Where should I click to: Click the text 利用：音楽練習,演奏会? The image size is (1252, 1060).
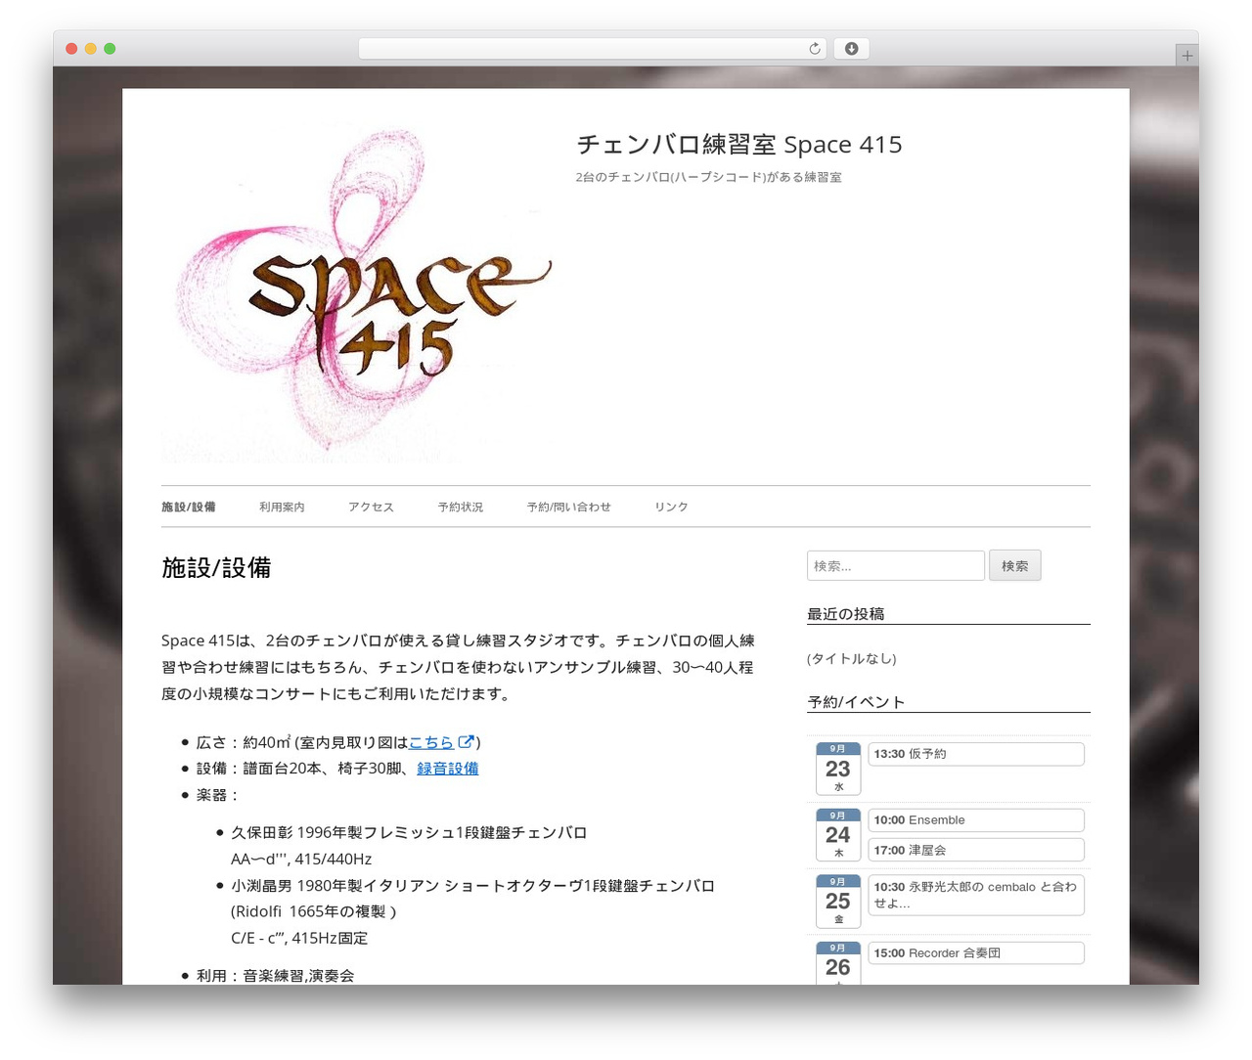click(x=275, y=975)
